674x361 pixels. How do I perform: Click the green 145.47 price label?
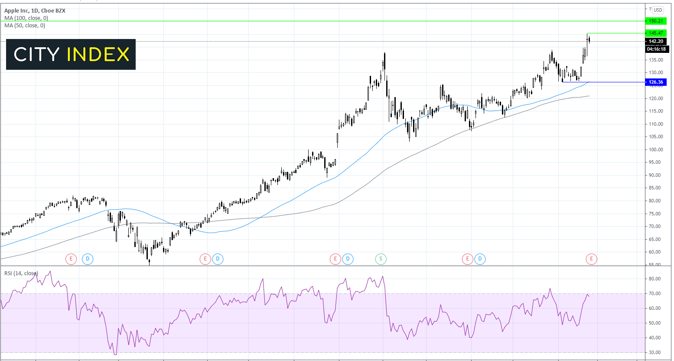(656, 33)
